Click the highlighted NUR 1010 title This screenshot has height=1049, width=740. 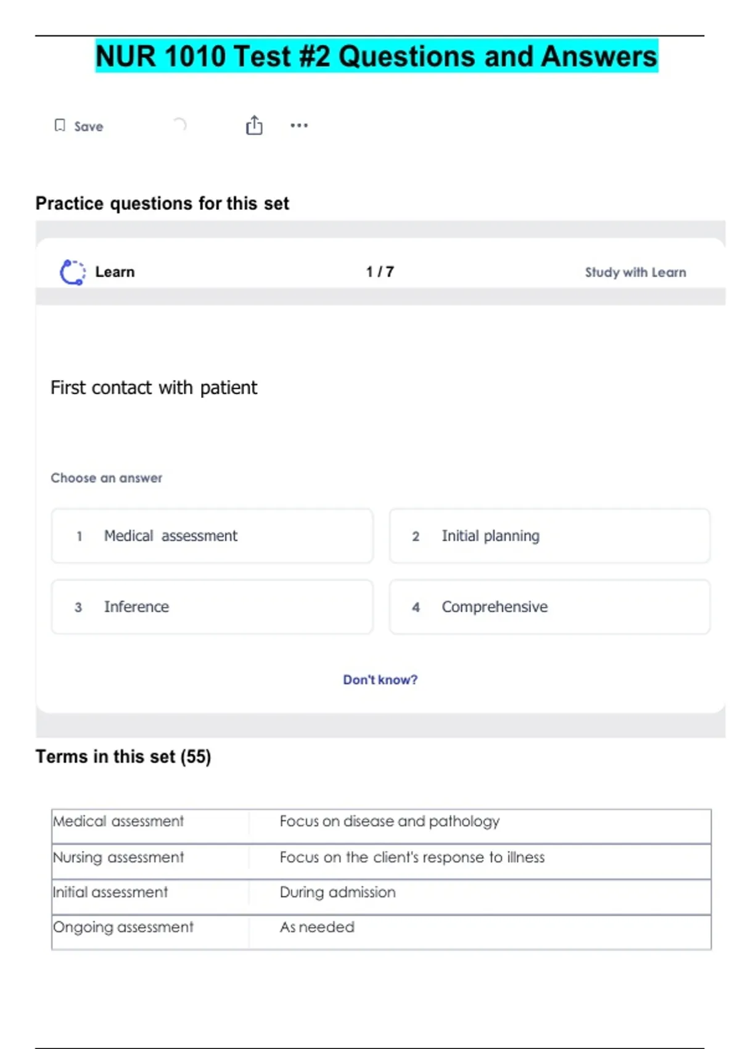376,56
